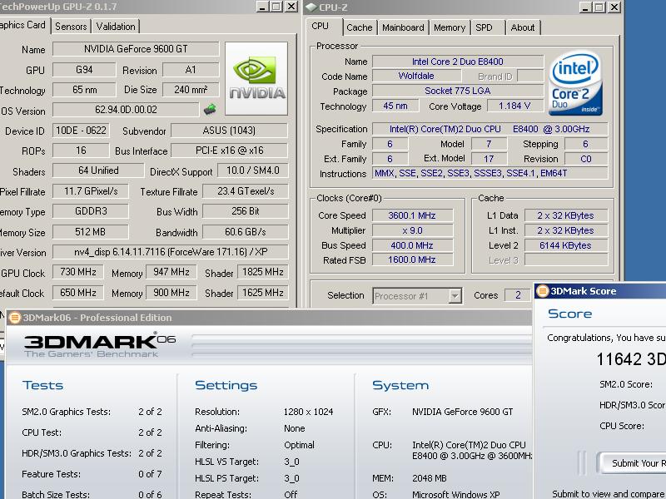The height and width of the screenshot is (499, 666).
Task: Click the Submit Your Results button
Action: pyautogui.click(x=632, y=463)
